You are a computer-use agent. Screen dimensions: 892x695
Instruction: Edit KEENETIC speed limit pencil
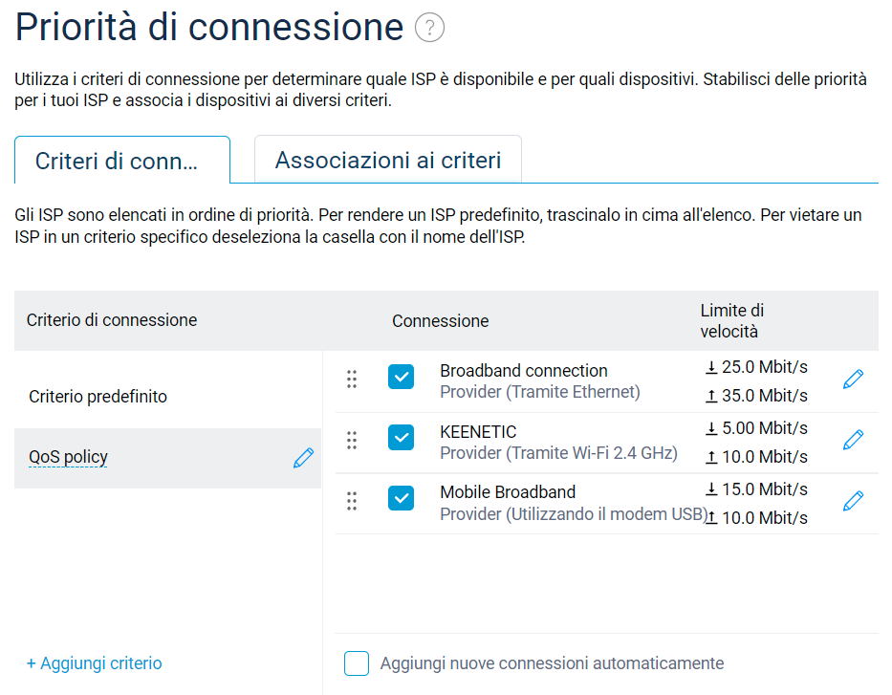click(x=853, y=440)
